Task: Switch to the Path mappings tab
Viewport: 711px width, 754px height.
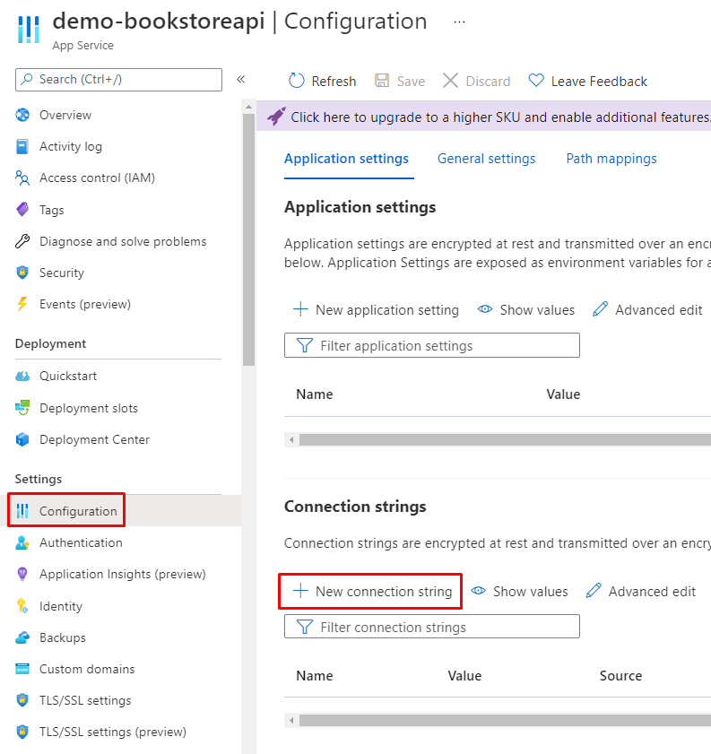Action: (611, 159)
